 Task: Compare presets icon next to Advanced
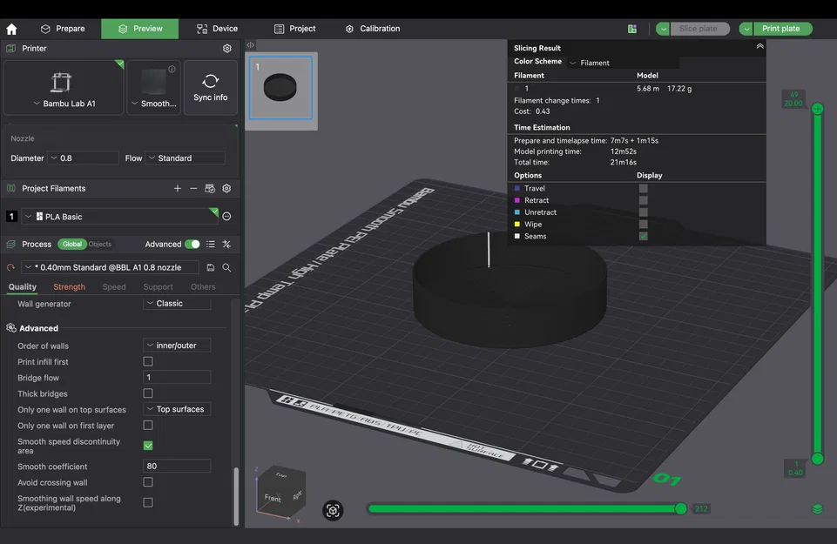[x=226, y=245]
